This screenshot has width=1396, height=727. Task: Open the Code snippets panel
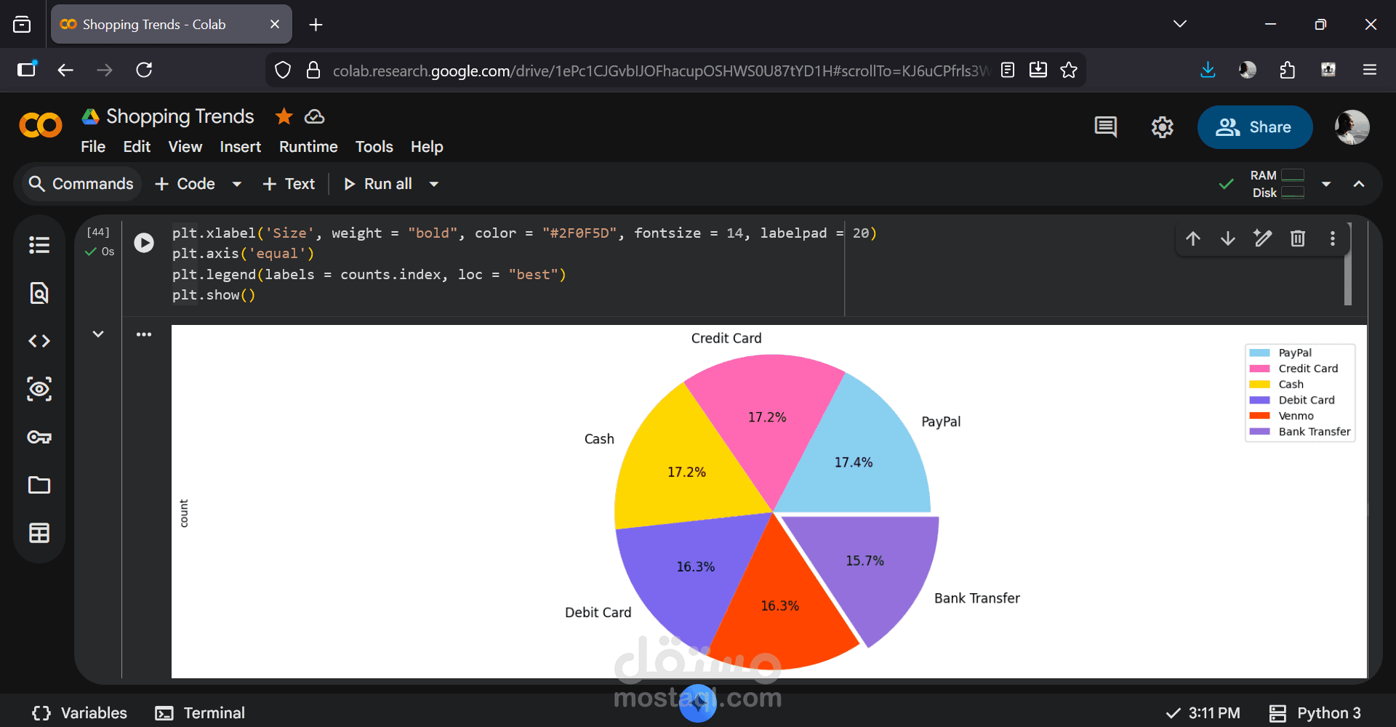[x=39, y=341]
